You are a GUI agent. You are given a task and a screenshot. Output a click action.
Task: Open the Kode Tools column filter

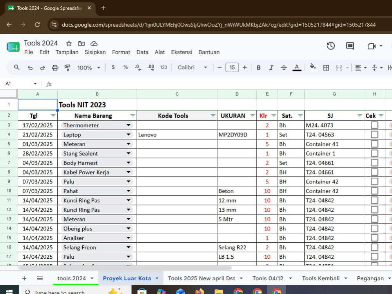click(x=213, y=116)
